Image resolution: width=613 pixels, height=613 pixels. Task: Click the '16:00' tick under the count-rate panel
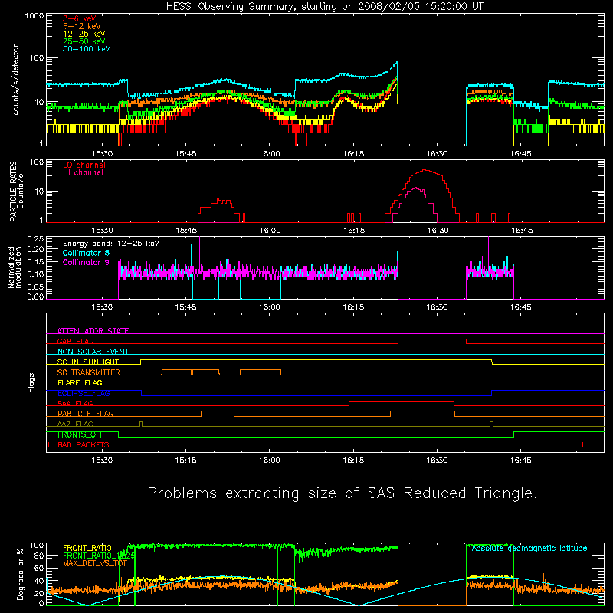pyautogui.click(x=270, y=154)
